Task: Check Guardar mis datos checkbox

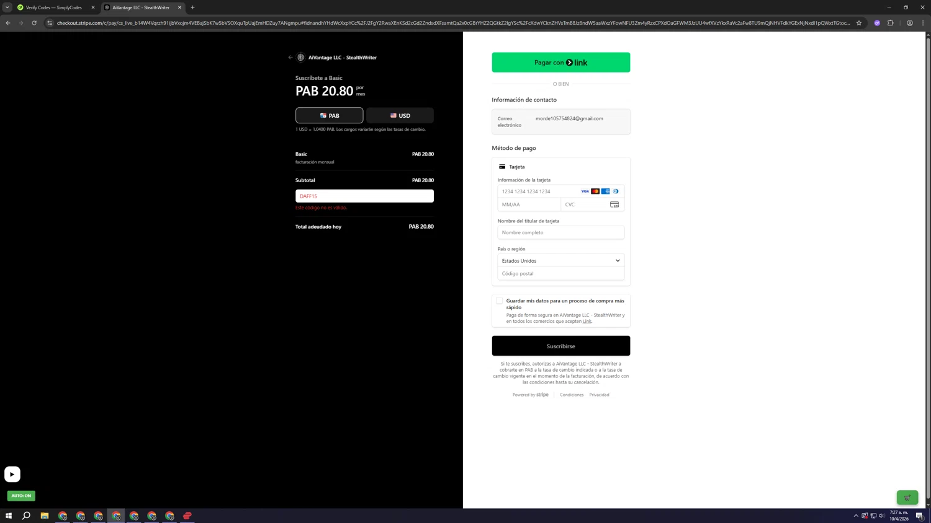Action: tap(499, 301)
